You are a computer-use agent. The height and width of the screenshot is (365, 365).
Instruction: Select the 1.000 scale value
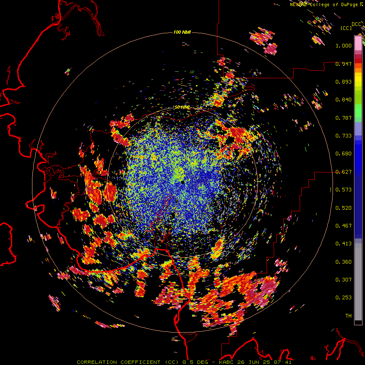[344, 45]
